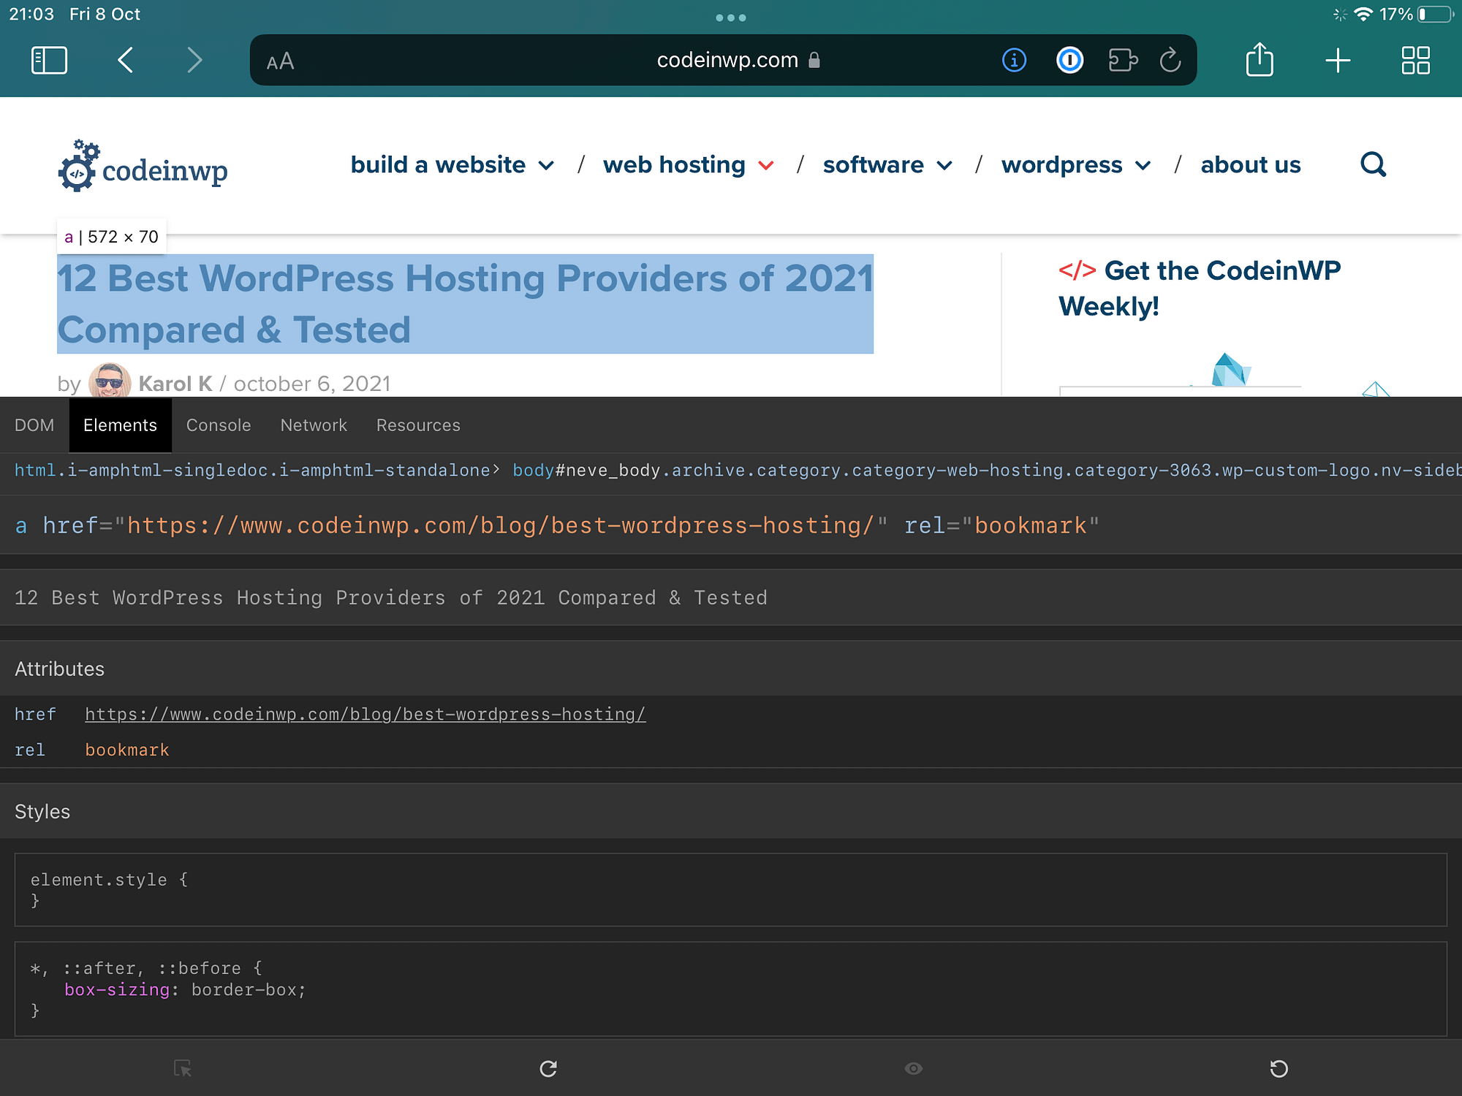Tap the Wi-Fi status icon
This screenshot has height=1096, width=1462.
[x=1363, y=15]
